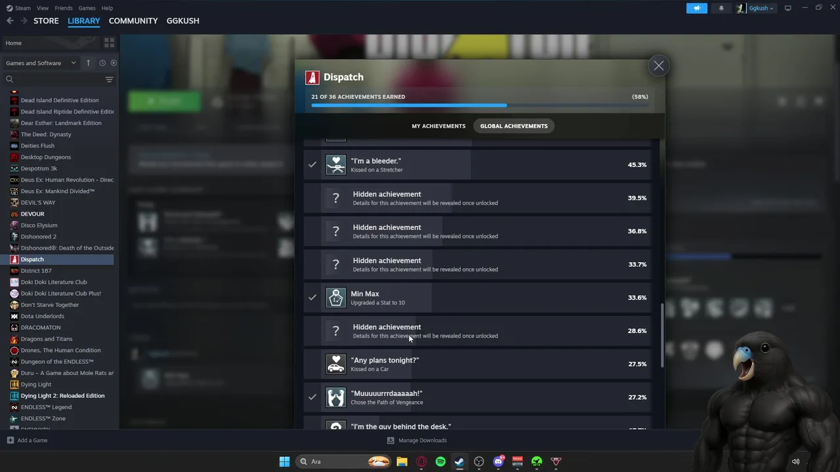Viewport: 840px width, 472px height.
Task: Click the Min Max achievement icon
Action: (x=336, y=298)
